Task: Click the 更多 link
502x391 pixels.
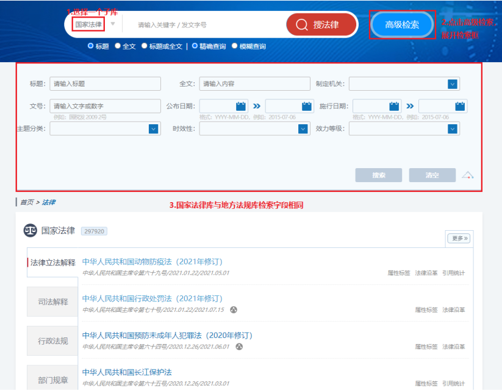Action: (x=459, y=239)
